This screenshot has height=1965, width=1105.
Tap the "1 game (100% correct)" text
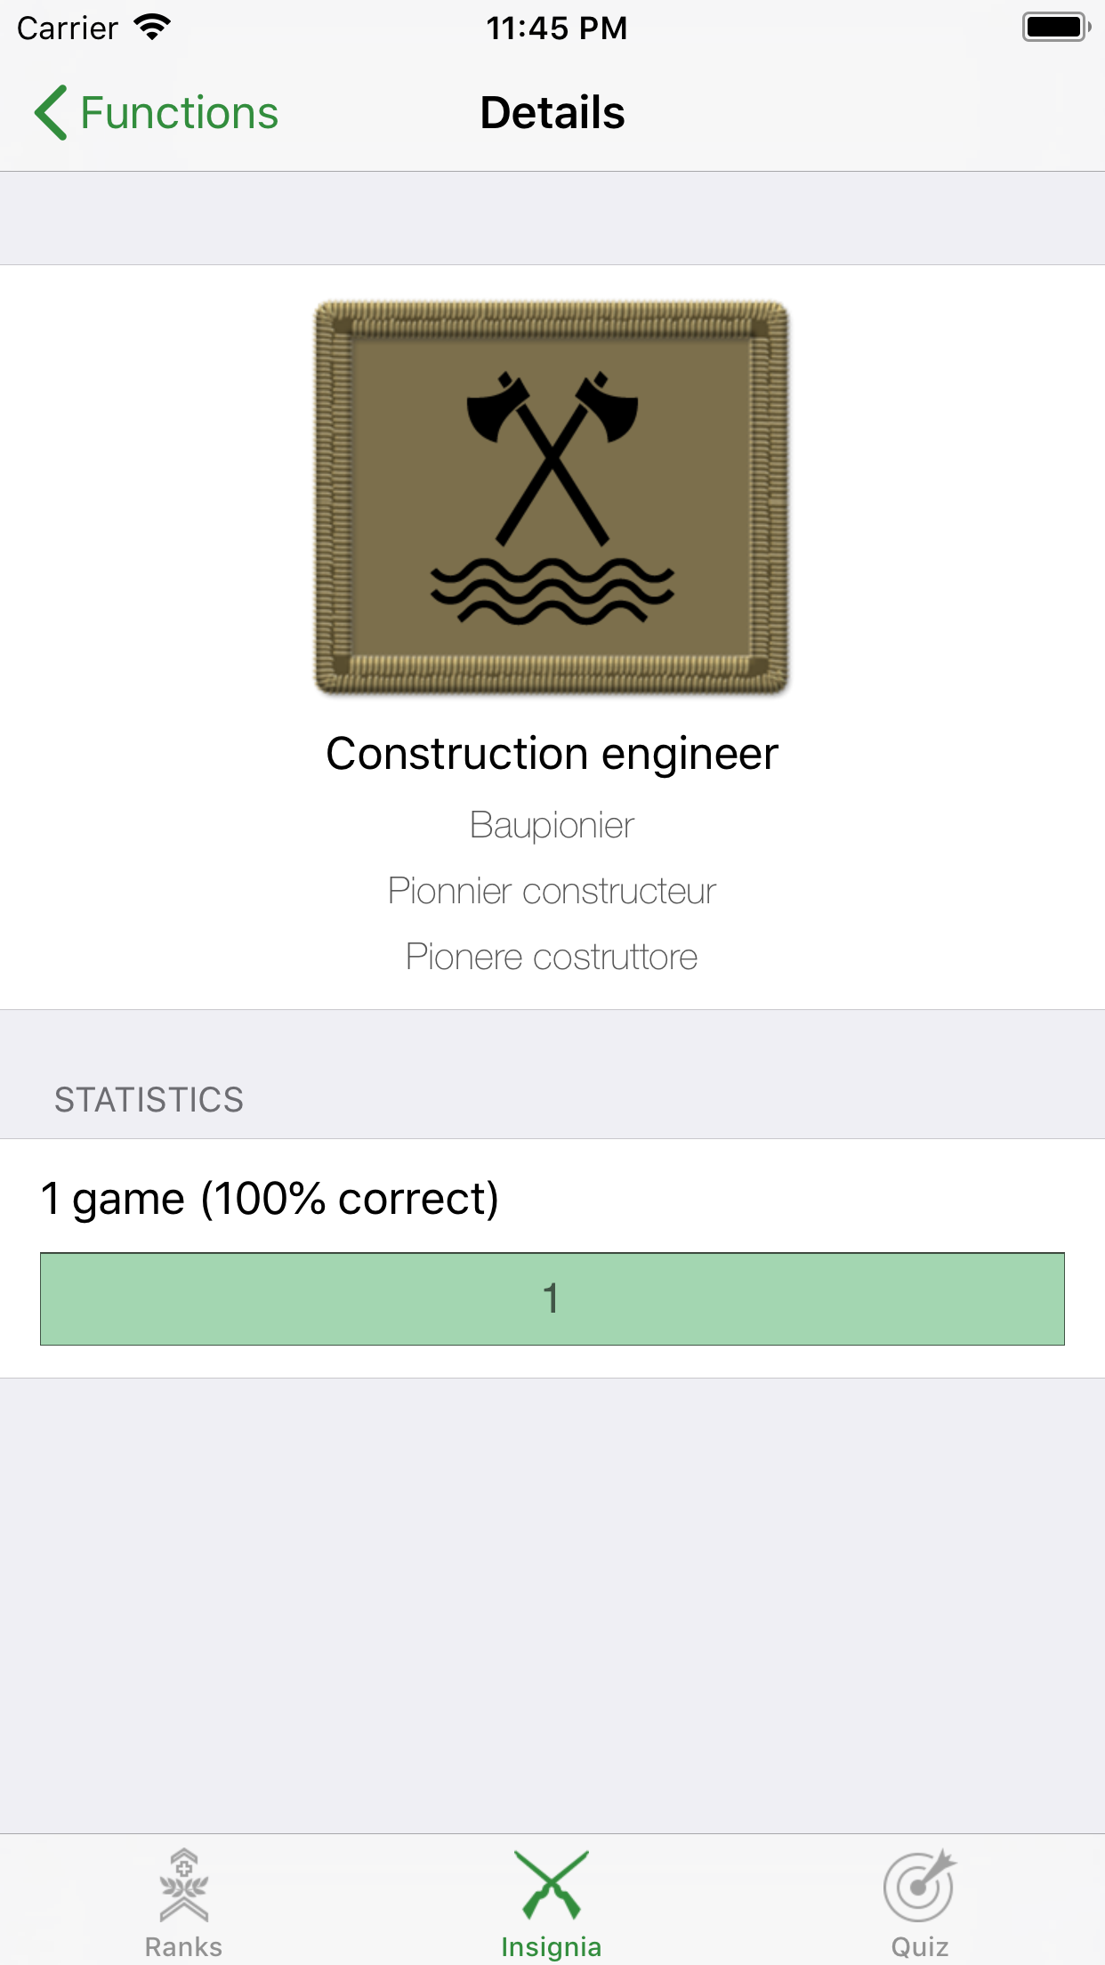point(270,1198)
